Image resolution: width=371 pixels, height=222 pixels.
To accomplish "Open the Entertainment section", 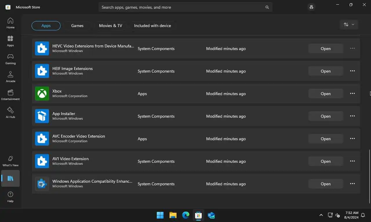I will pyautogui.click(x=10, y=95).
